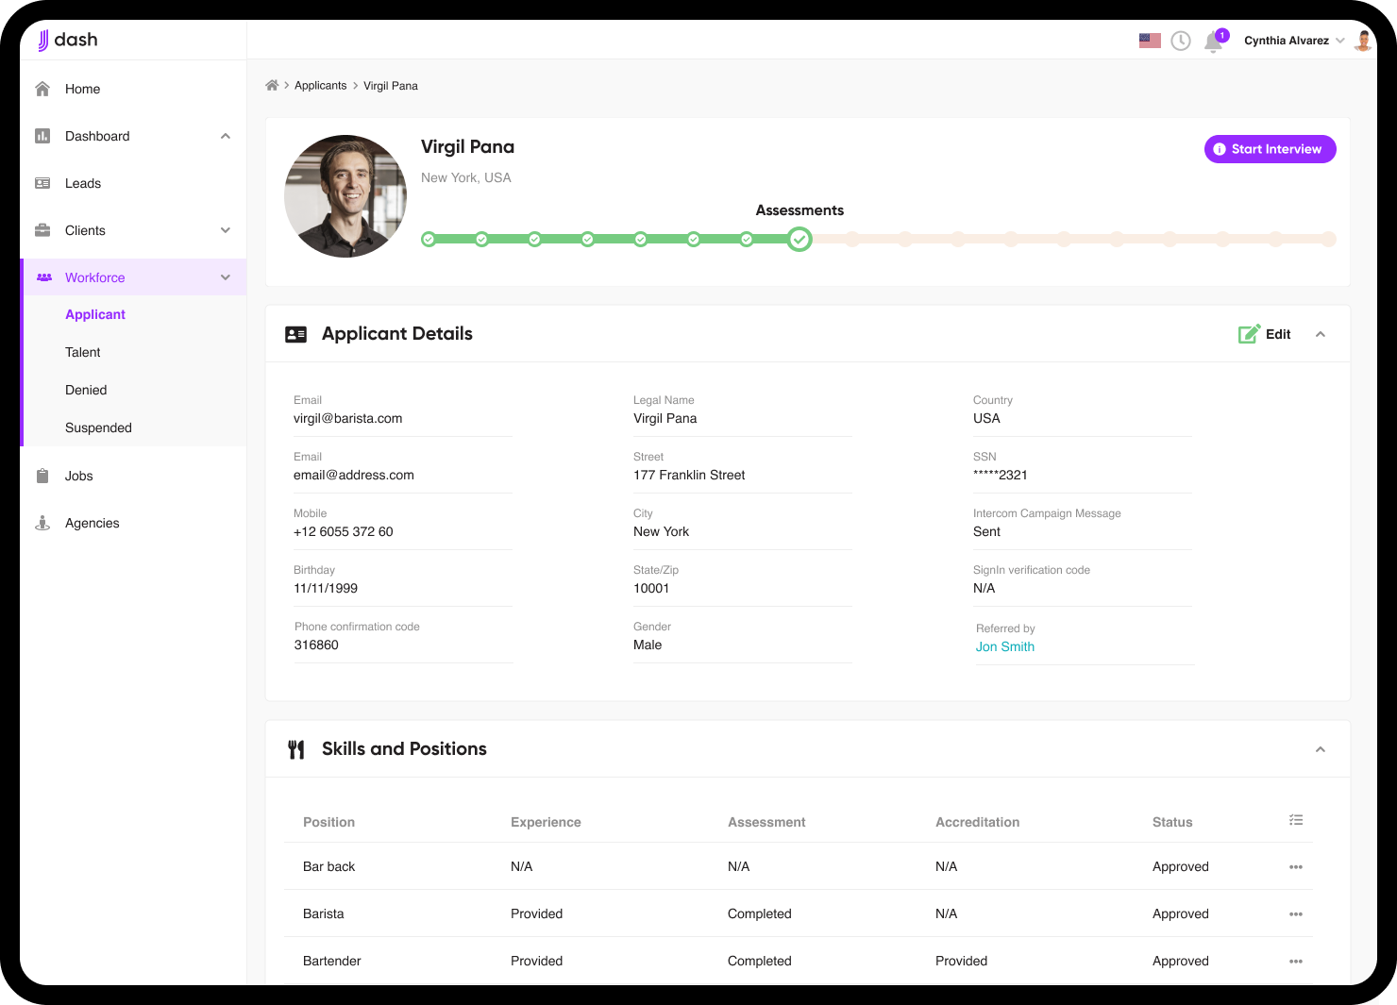Click the Applicant Details ID card icon
The image size is (1397, 1005).
pyautogui.click(x=295, y=334)
